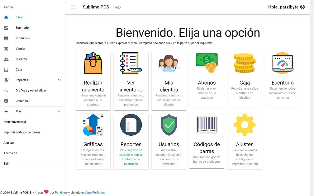The width and height of the screenshot is (314, 196).
Task: Expand the Reportes submenu chevron
Action: (59, 80)
